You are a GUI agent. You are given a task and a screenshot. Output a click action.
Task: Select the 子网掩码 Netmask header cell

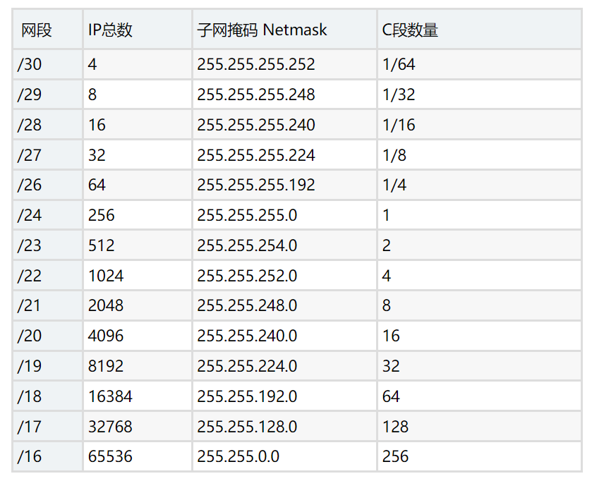(284, 30)
